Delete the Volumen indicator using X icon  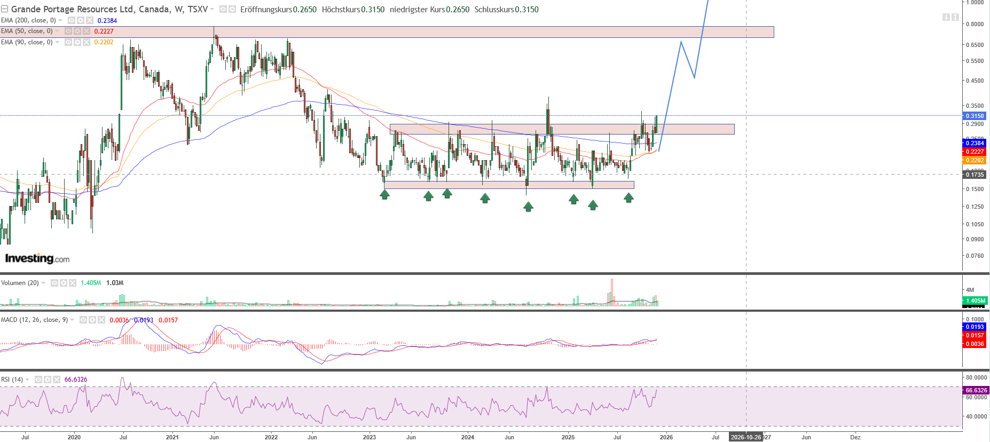tap(72, 283)
